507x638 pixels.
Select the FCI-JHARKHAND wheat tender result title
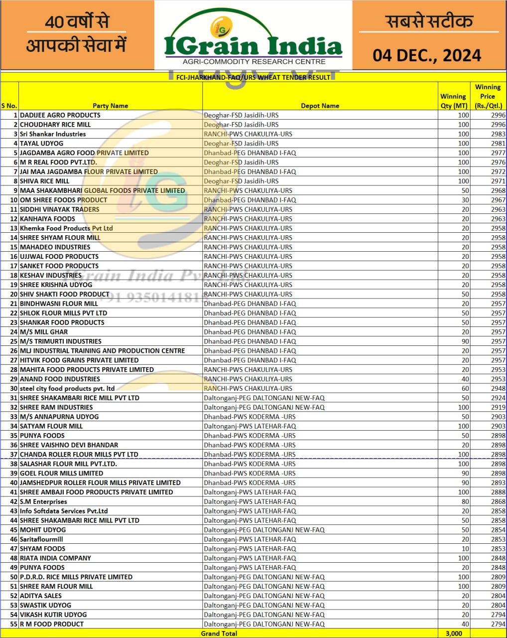[x=253, y=77]
